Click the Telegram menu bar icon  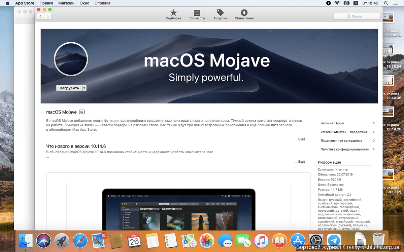pyautogui.click(x=329, y=3)
